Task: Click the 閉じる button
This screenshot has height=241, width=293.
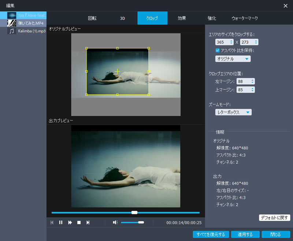Action: 276,234
